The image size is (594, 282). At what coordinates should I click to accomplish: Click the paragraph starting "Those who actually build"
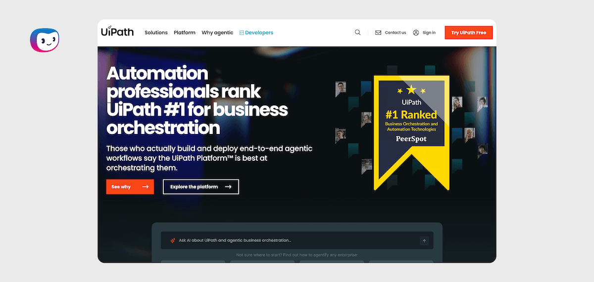209,158
